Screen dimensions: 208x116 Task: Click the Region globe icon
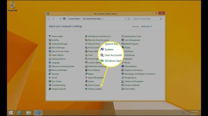click(86, 74)
